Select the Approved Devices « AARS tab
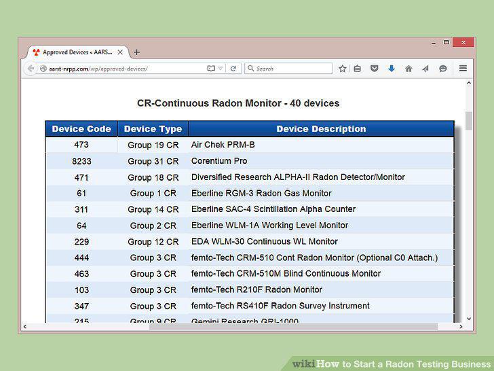494x371 pixels. point(78,52)
